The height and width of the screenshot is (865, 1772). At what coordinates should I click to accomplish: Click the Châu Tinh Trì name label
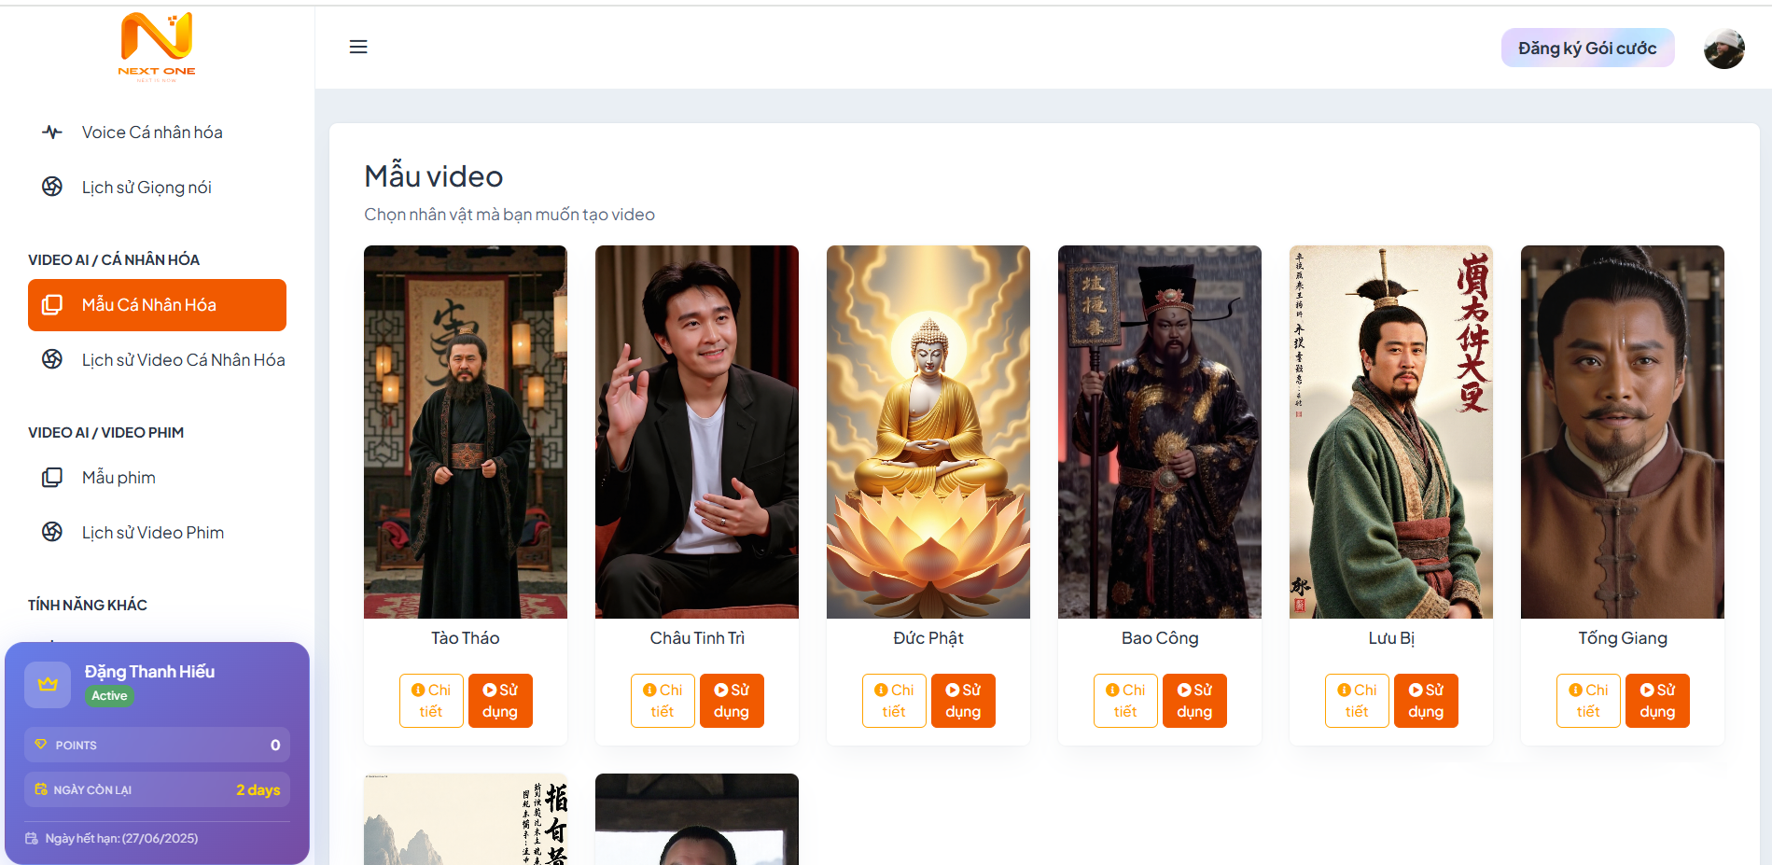pos(697,638)
